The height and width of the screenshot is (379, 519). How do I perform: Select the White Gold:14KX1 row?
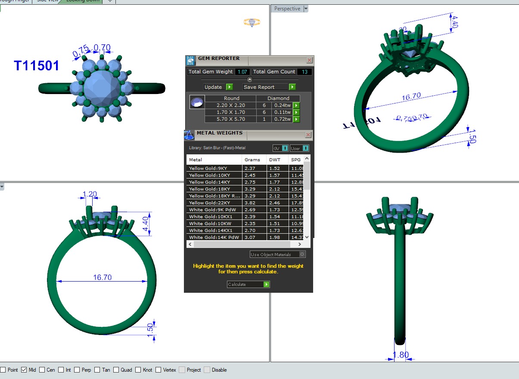point(245,230)
